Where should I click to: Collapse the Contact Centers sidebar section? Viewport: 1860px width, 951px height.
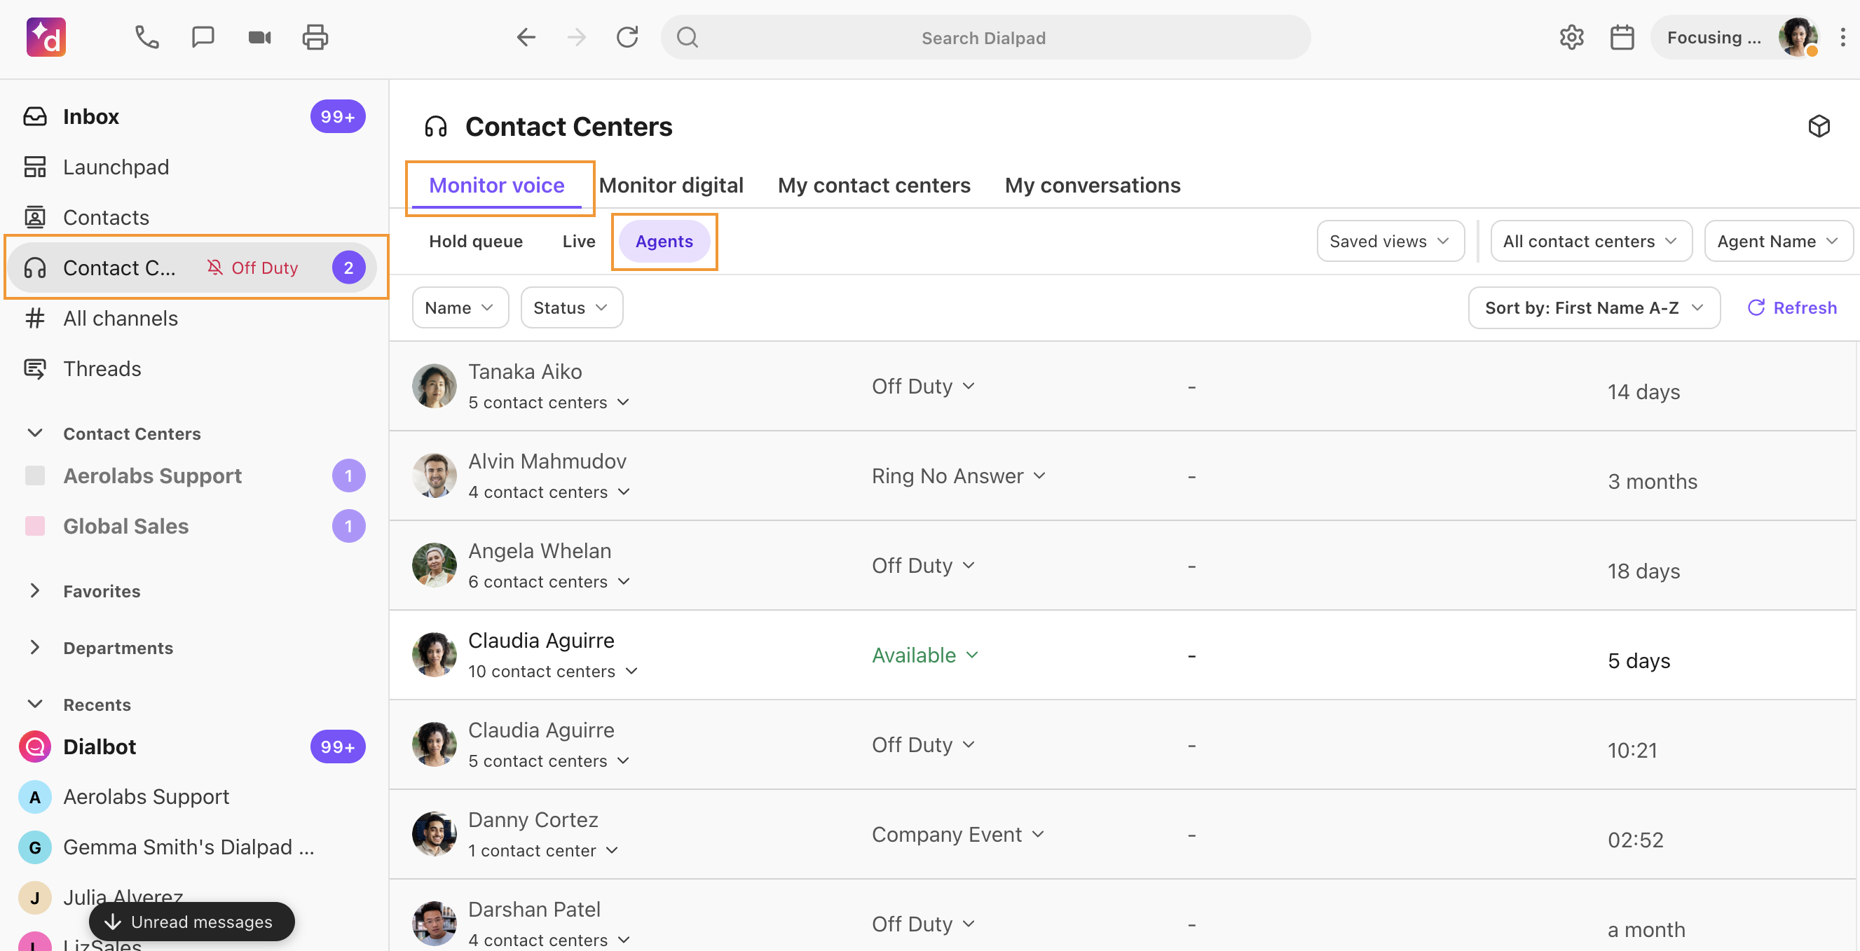pos(34,433)
